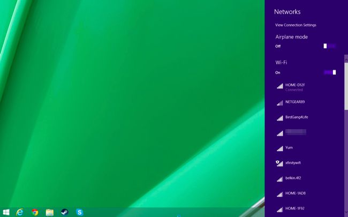The width and height of the screenshot is (348, 217).
Task: Select the HOME-D12F network name
Action: pyautogui.click(x=295, y=85)
